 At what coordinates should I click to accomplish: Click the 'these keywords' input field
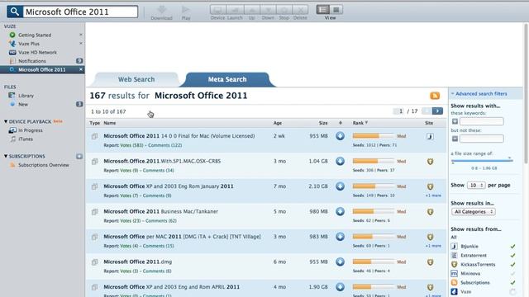[481, 121]
